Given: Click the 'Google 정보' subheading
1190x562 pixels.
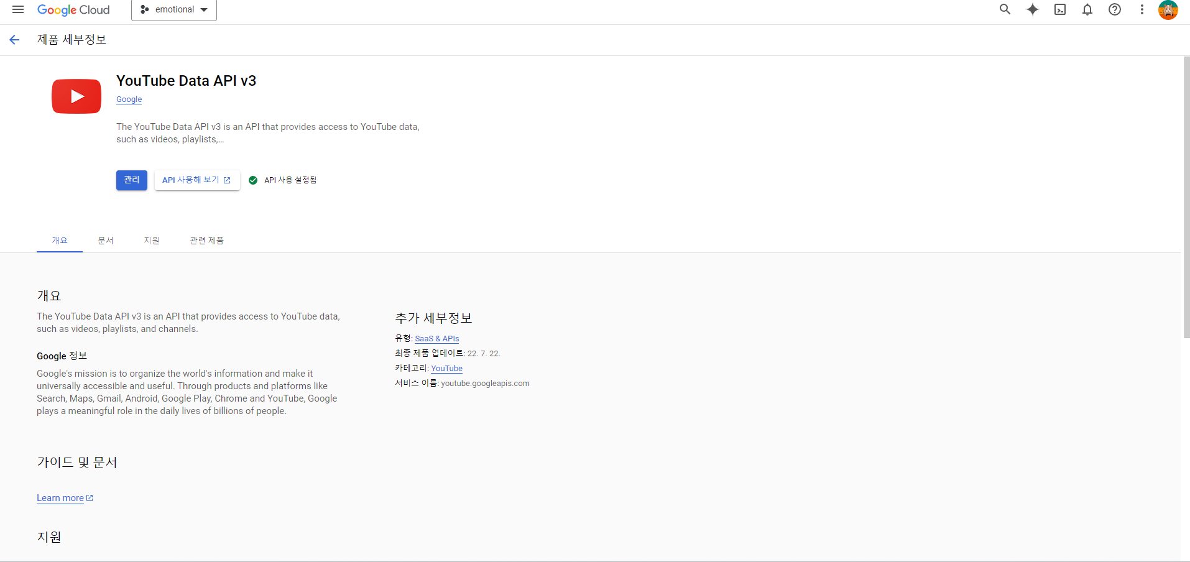Looking at the screenshot, I should pyautogui.click(x=62, y=356).
